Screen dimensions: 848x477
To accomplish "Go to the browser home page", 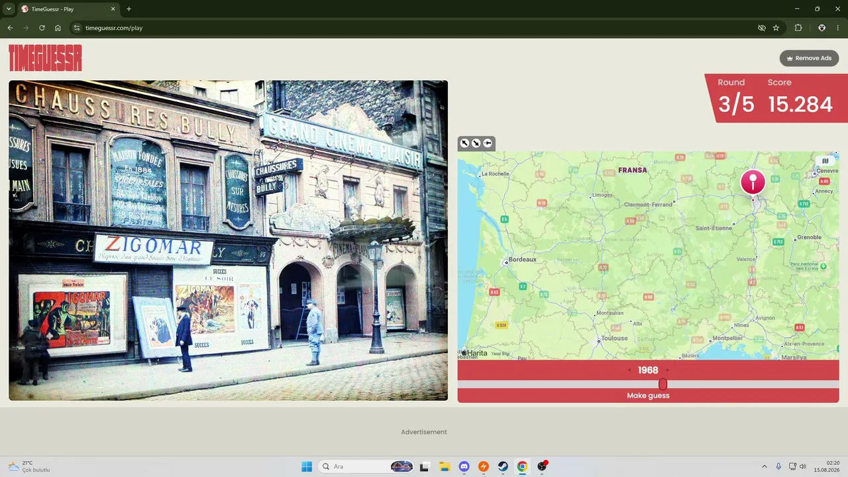I will [x=58, y=28].
